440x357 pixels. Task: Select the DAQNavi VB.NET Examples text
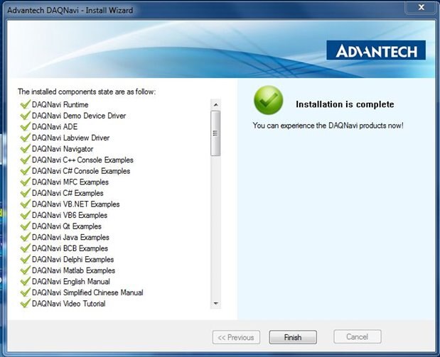pos(76,204)
